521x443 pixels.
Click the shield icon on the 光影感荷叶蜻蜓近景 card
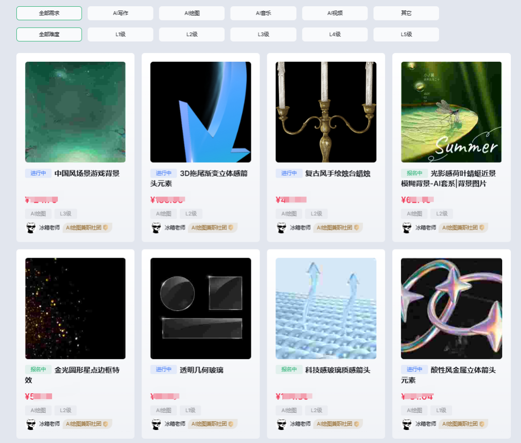click(x=482, y=228)
